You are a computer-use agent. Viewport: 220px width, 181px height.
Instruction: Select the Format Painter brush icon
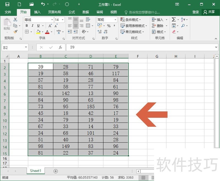[x=15, y=31]
